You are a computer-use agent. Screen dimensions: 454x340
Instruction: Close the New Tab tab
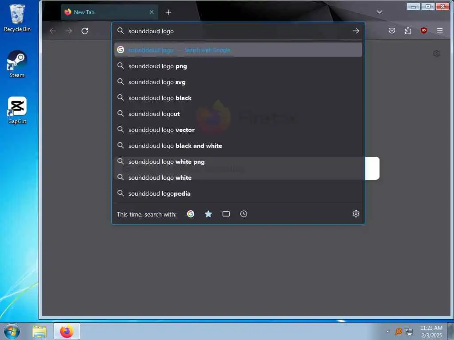tap(152, 12)
